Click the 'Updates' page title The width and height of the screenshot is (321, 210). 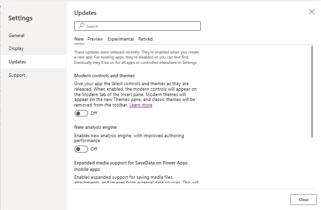coord(86,13)
